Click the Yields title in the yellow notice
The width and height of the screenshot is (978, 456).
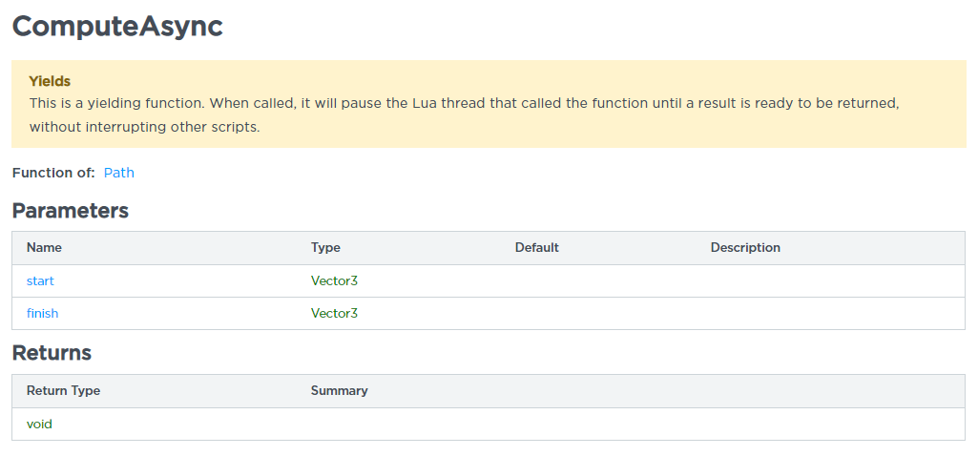tap(50, 81)
